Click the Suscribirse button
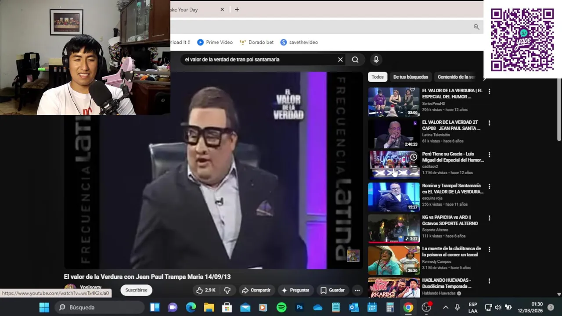The height and width of the screenshot is (316, 562). (x=136, y=290)
